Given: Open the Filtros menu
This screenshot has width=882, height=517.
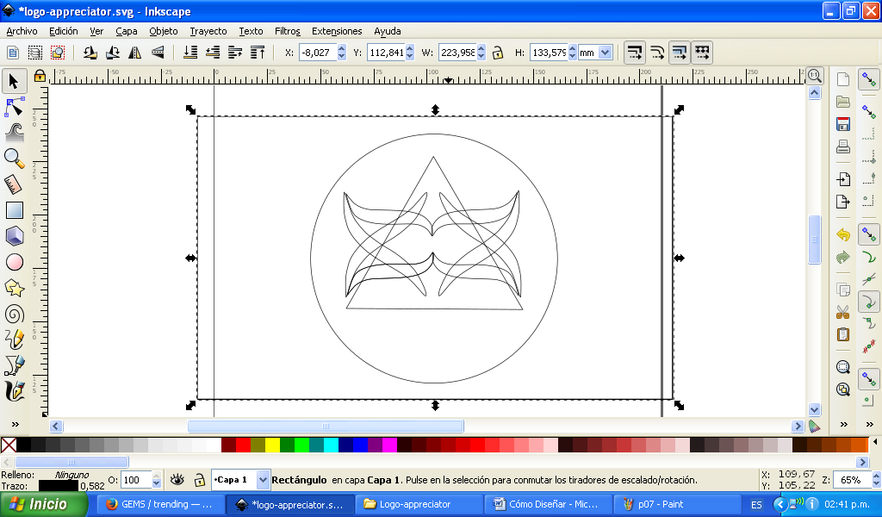Looking at the screenshot, I should [x=288, y=32].
